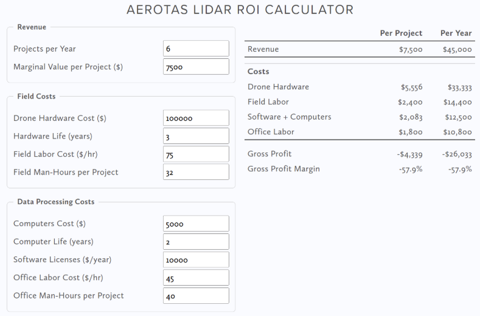Focus the Computers Cost input field

pos(196,224)
